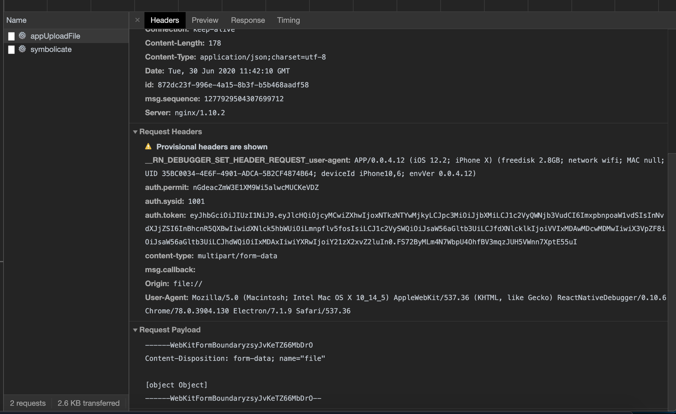Image resolution: width=676 pixels, height=414 pixels.
Task: Click the gear icon next to appUploadFile
Action: coord(22,36)
